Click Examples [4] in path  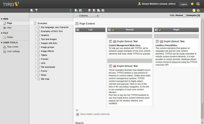tap(193, 15)
